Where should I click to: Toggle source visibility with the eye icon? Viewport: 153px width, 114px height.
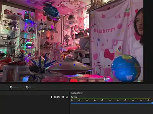point(63,97)
